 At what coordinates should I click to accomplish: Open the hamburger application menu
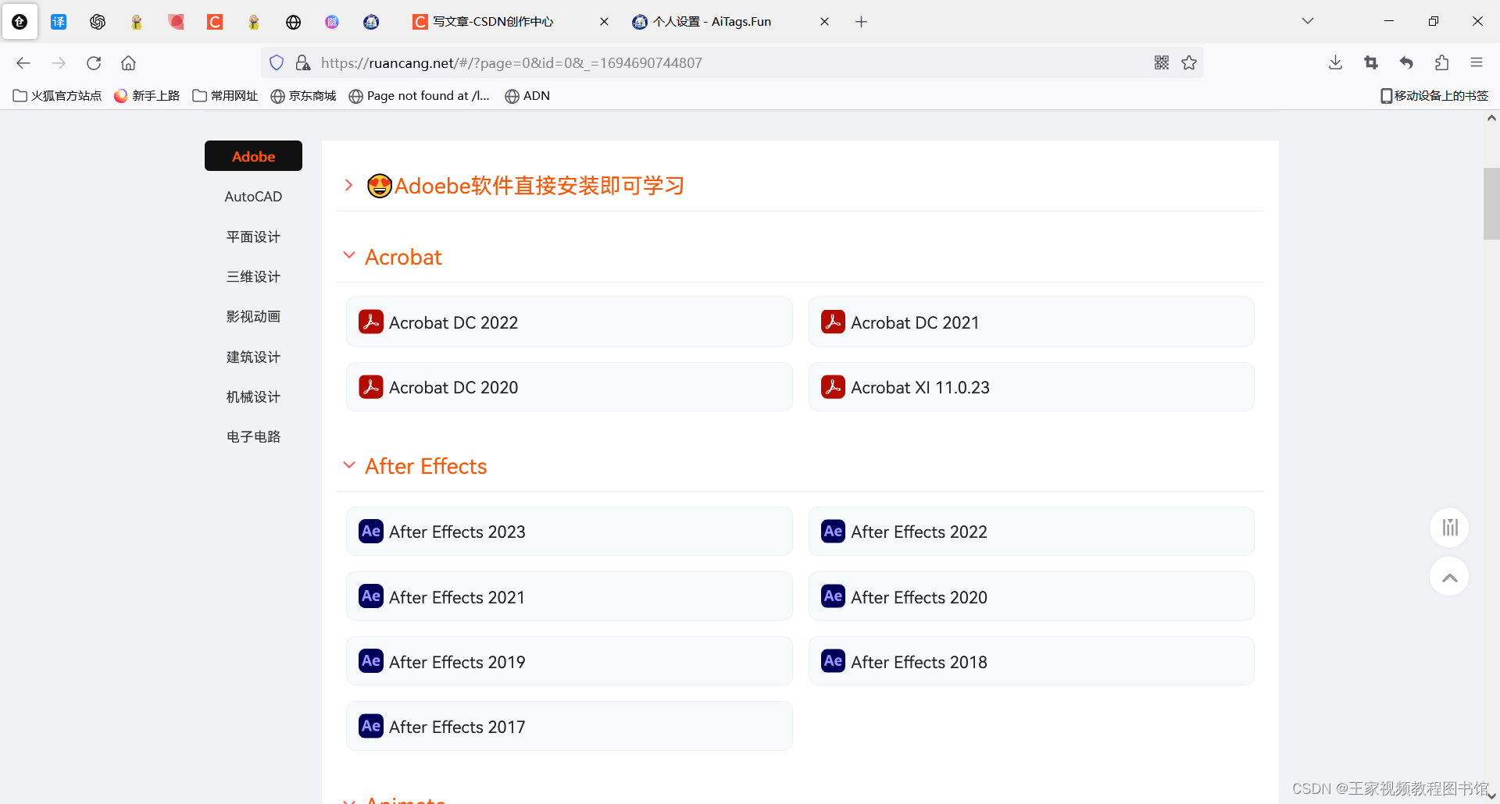click(x=1477, y=62)
